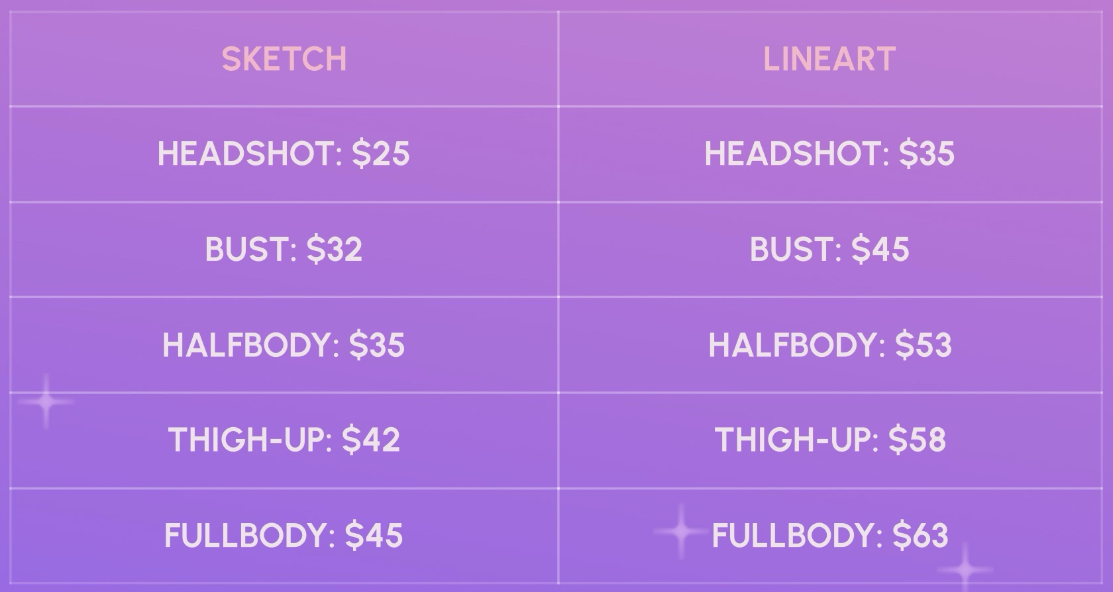Click the $53 Lineart halfbody price
This screenshot has width=1113, height=592.
click(924, 345)
